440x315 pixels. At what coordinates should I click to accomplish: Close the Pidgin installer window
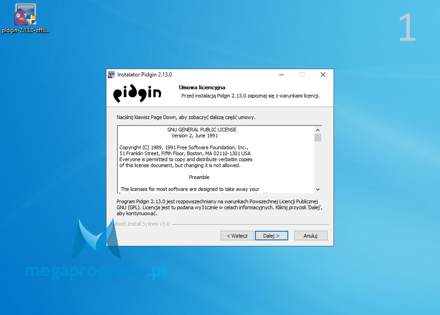pyautogui.click(x=323, y=75)
